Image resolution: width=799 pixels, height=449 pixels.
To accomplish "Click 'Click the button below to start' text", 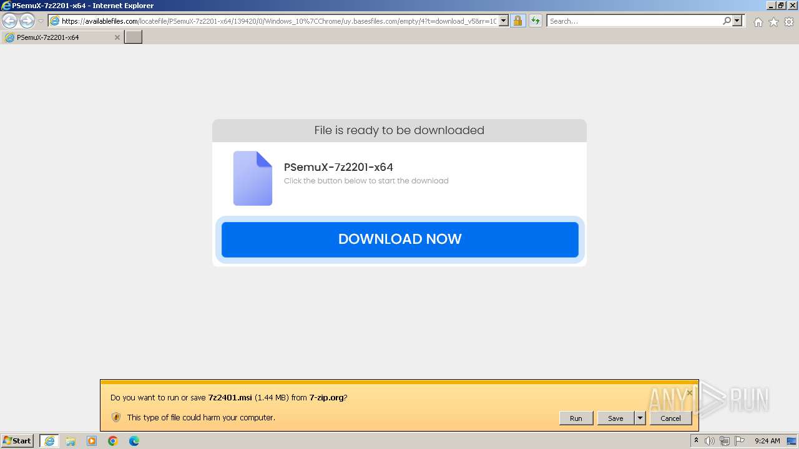I will click(x=366, y=181).
